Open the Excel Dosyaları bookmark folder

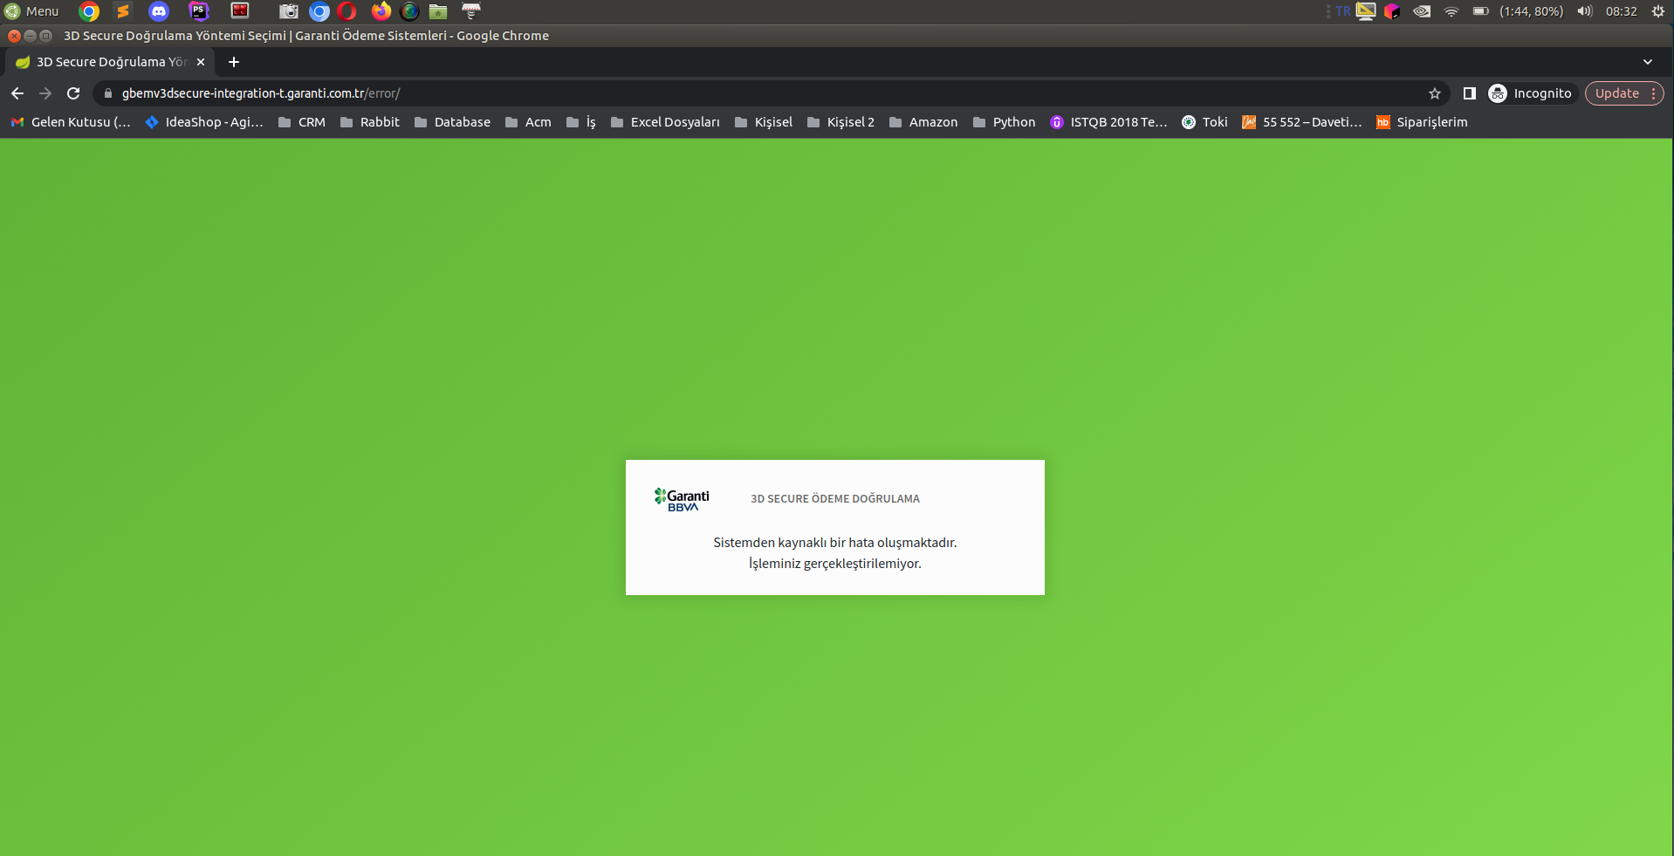pos(665,122)
